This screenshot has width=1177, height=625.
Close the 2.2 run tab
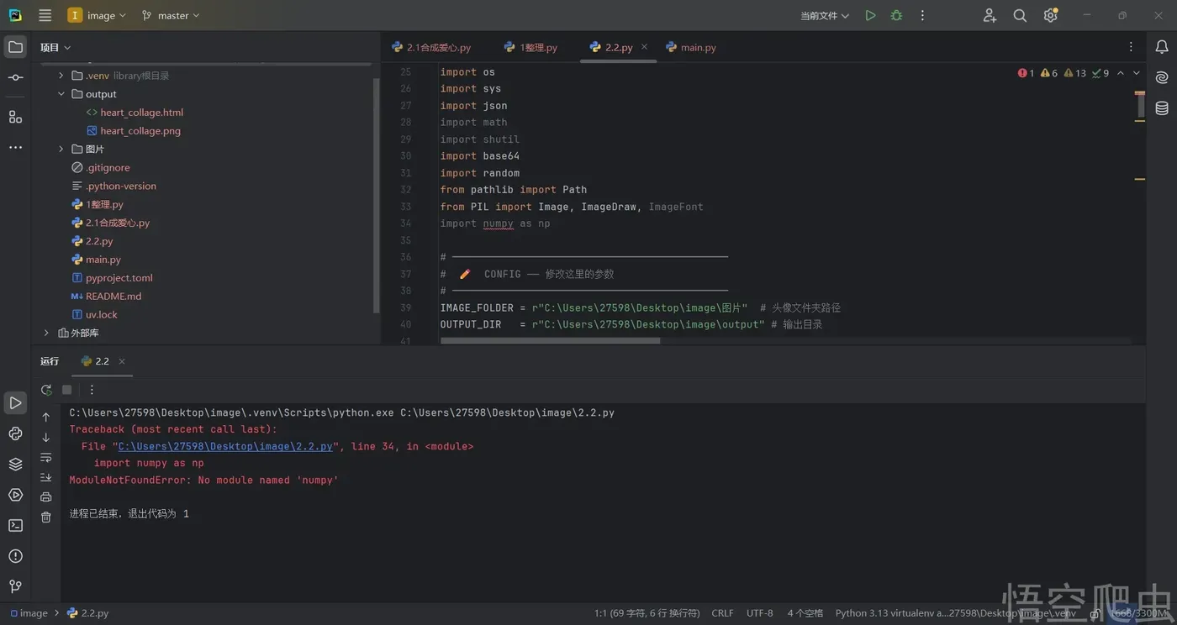(122, 361)
